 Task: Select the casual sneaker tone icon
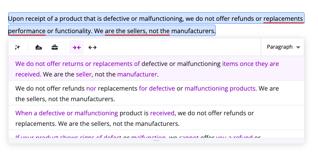tap(39, 47)
